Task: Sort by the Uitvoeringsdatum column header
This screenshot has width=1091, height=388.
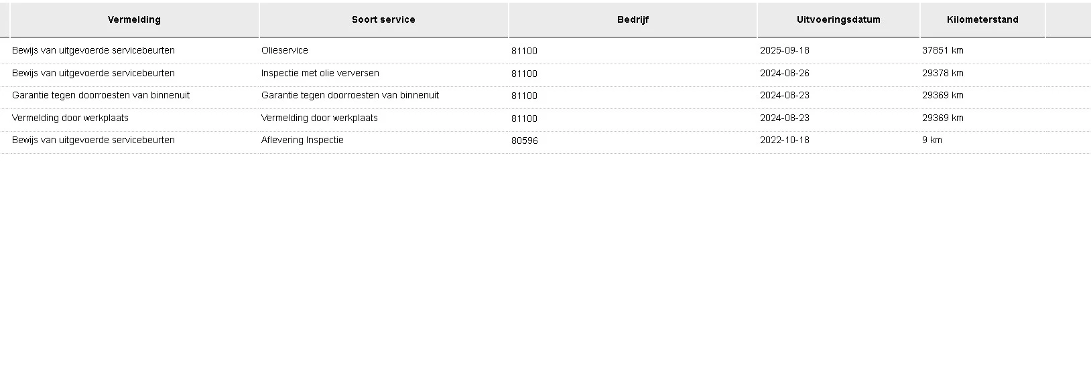Action: (x=838, y=20)
